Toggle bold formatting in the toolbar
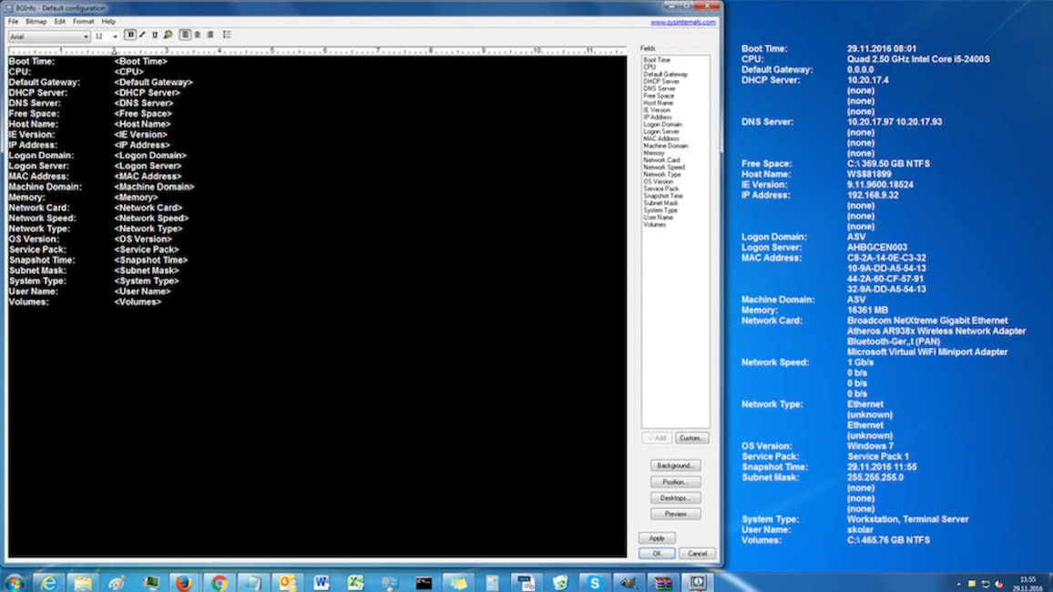Screen dimensions: 1053x592 130,35
